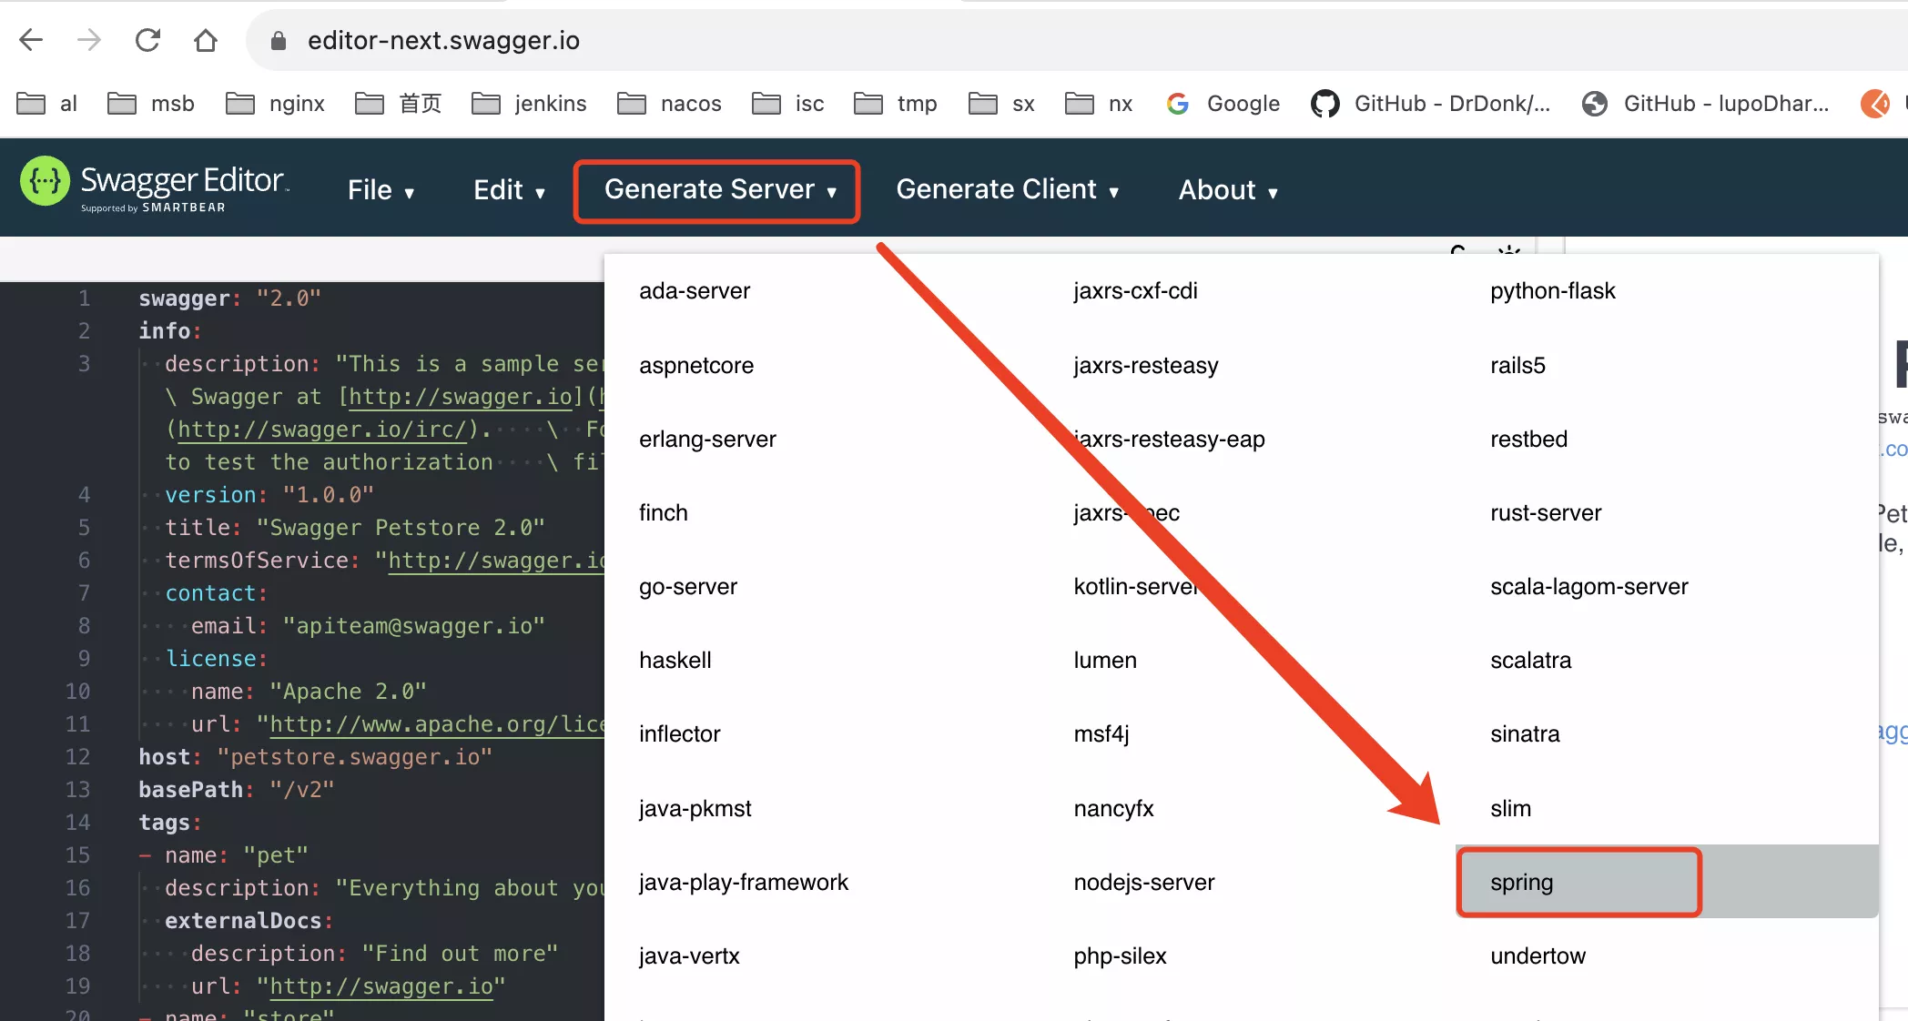
Task: Select sinatra server generator
Action: (1525, 734)
